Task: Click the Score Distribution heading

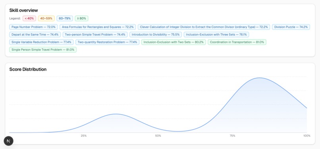Action: click(x=28, y=69)
